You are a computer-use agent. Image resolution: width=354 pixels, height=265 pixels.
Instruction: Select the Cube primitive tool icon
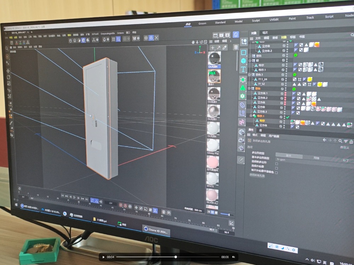(x=244, y=61)
